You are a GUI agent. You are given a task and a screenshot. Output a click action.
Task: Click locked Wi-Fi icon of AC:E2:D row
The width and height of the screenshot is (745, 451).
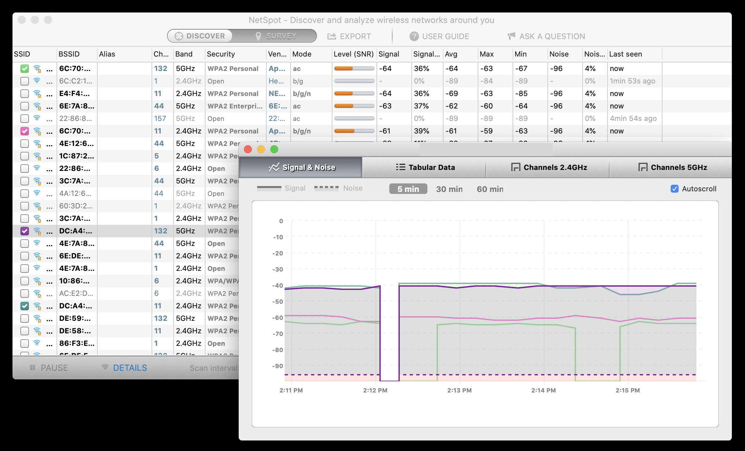pos(37,294)
